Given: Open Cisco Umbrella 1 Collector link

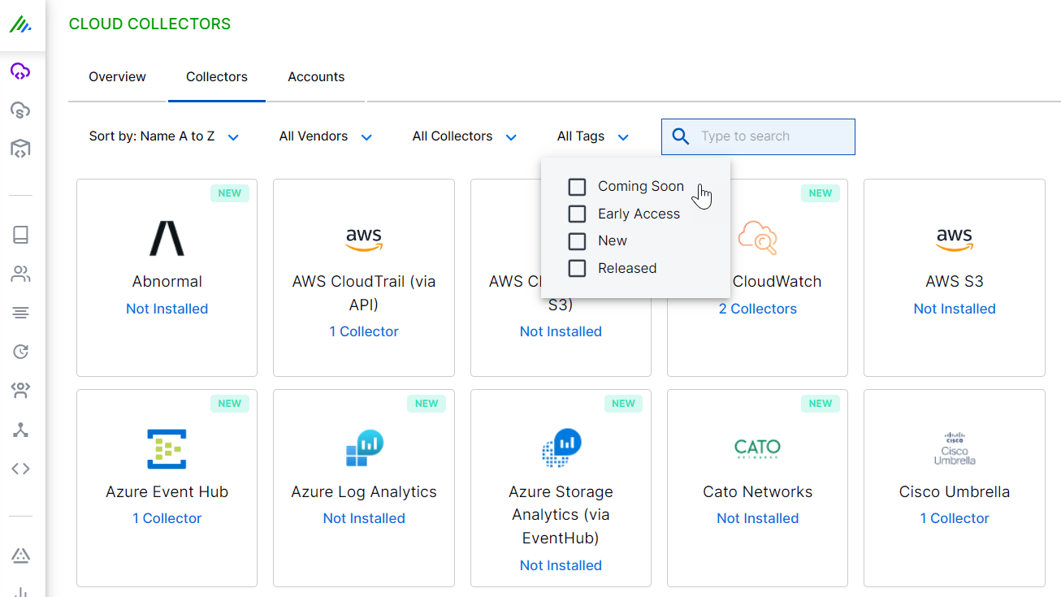Looking at the screenshot, I should (954, 518).
